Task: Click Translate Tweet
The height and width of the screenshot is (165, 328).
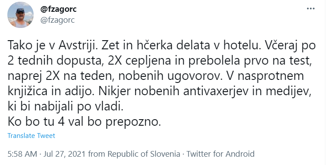Action: 31,136
